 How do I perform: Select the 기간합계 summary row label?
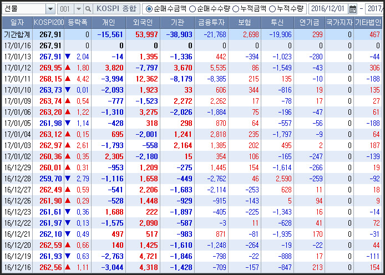click(17, 34)
